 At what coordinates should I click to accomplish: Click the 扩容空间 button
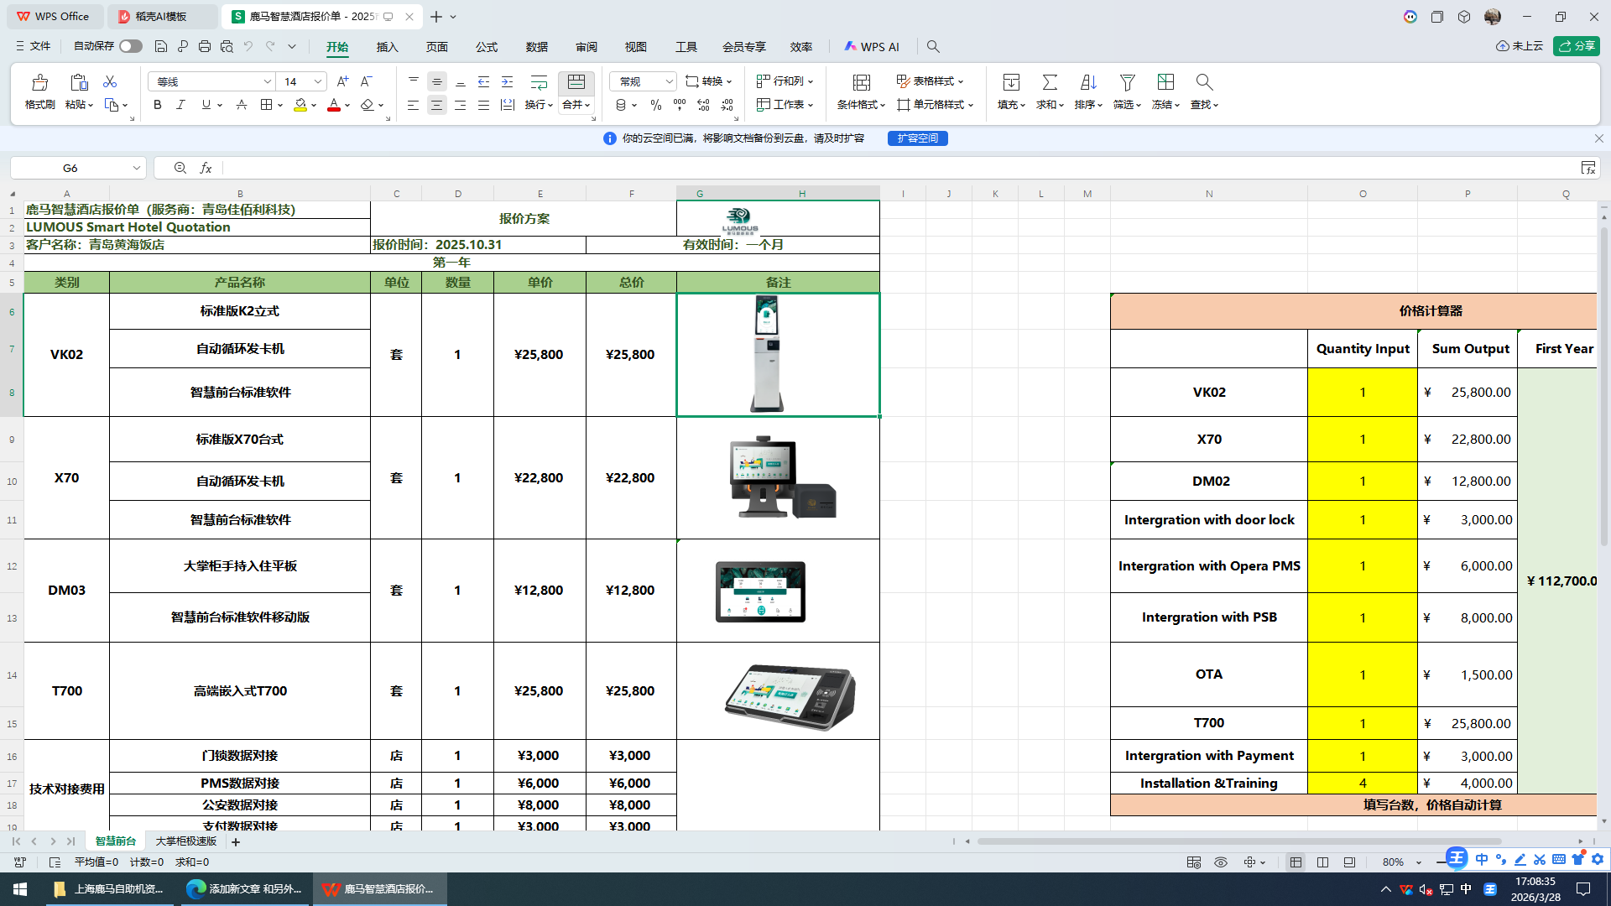[917, 138]
